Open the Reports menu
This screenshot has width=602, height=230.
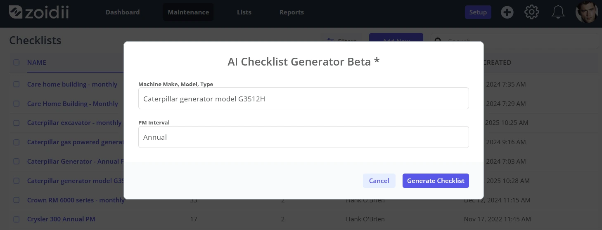(x=292, y=12)
